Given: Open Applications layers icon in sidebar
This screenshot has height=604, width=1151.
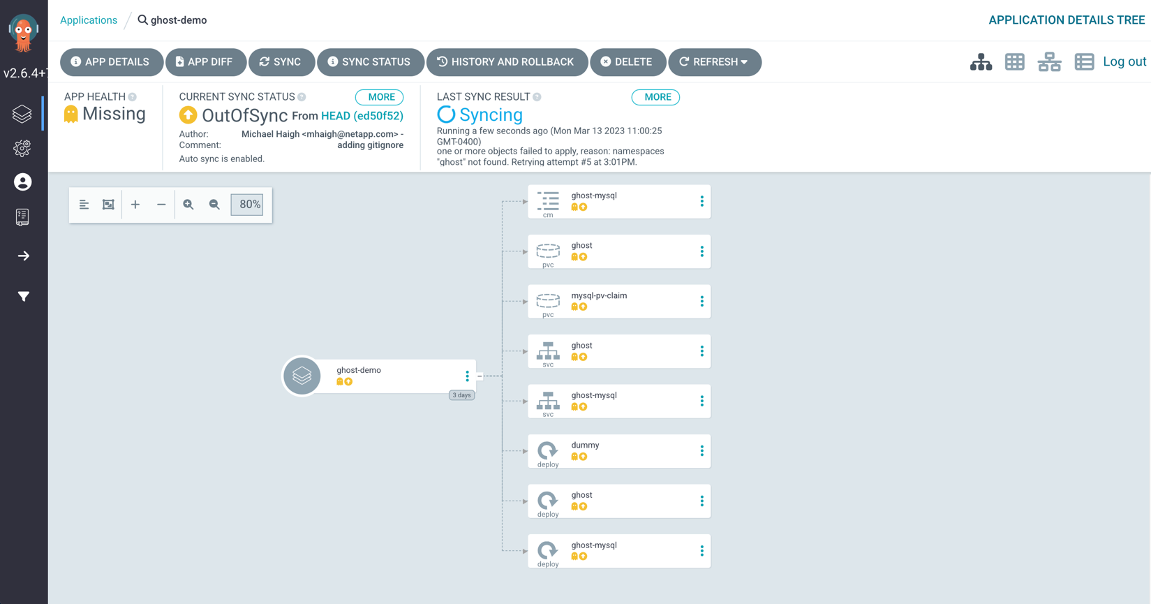Looking at the screenshot, I should (22, 114).
